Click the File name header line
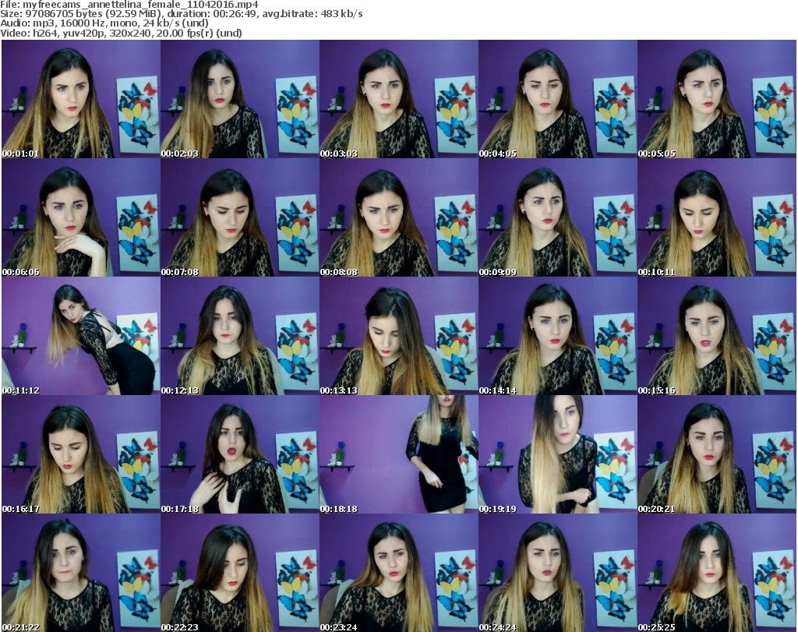This screenshot has height=632, width=798. pos(129,5)
